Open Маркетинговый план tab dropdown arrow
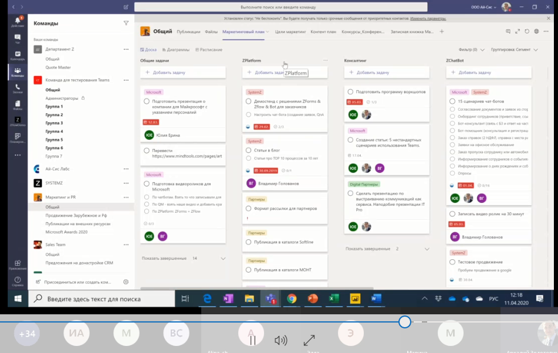 click(x=268, y=32)
